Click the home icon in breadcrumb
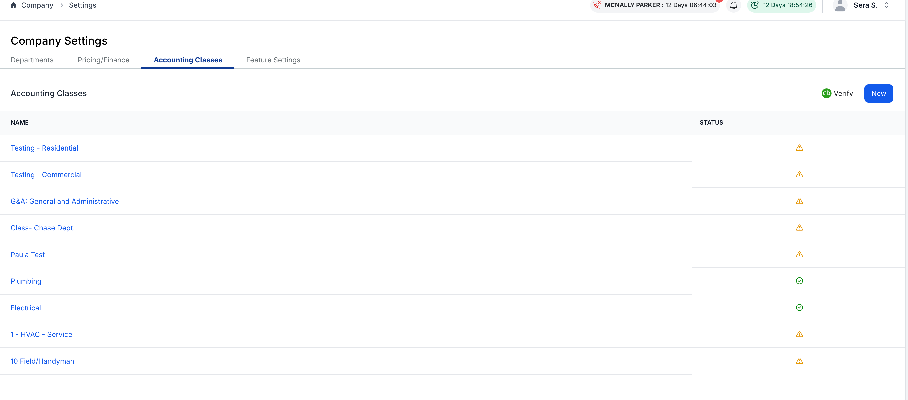The height and width of the screenshot is (400, 908). (13, 5)
